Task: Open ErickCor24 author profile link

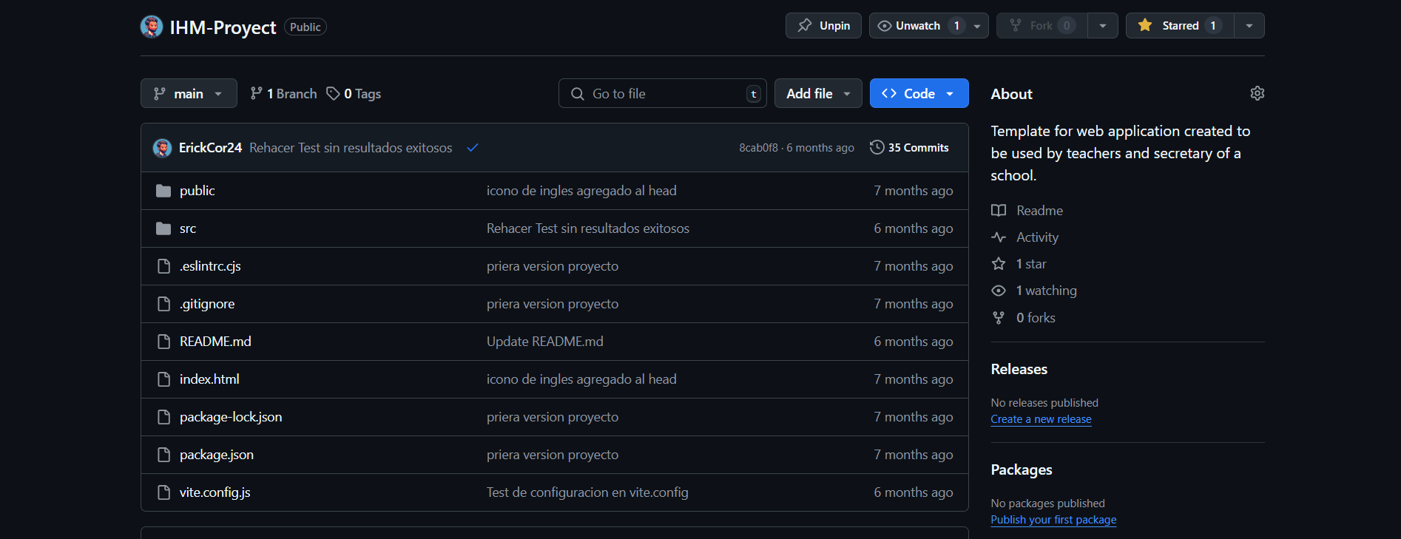Action: click(210, 148)
